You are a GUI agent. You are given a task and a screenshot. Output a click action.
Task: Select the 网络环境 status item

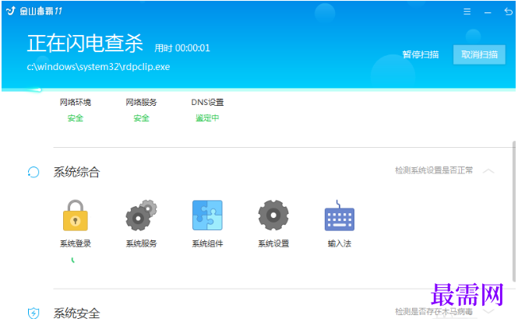point(76,110)
